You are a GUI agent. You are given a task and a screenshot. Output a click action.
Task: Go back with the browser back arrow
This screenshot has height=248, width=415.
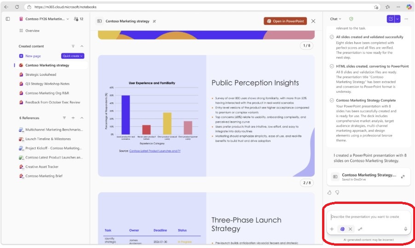(6, 7)
